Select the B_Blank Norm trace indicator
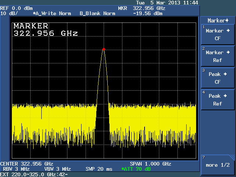Viewport: 236px width, 177px height. pos(97,14)
